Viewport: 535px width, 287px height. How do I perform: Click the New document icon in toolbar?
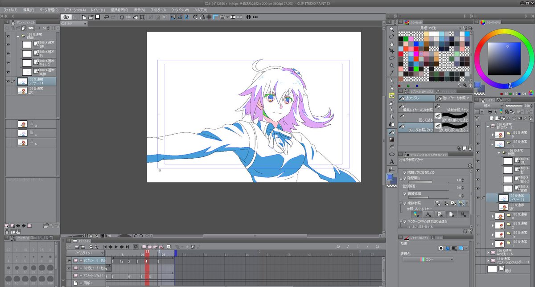click(x=84, y=17)
